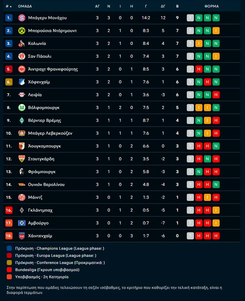Click the ΦΟΡΜΑ column header

(x=211, y=6)
